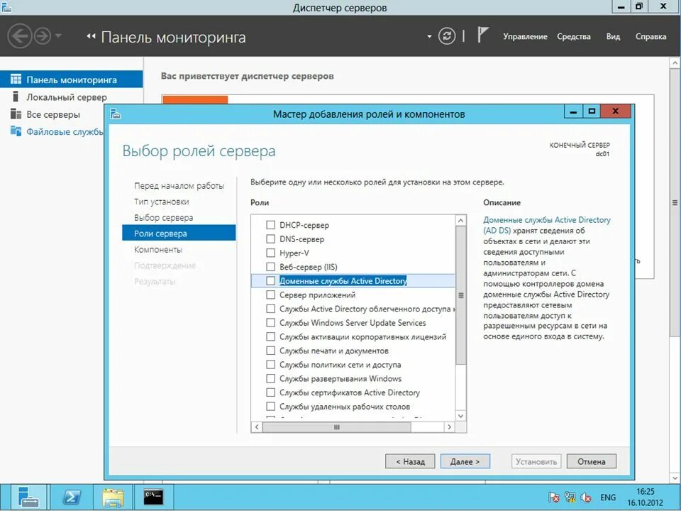Click the Все серверы icon

point(16,114)
